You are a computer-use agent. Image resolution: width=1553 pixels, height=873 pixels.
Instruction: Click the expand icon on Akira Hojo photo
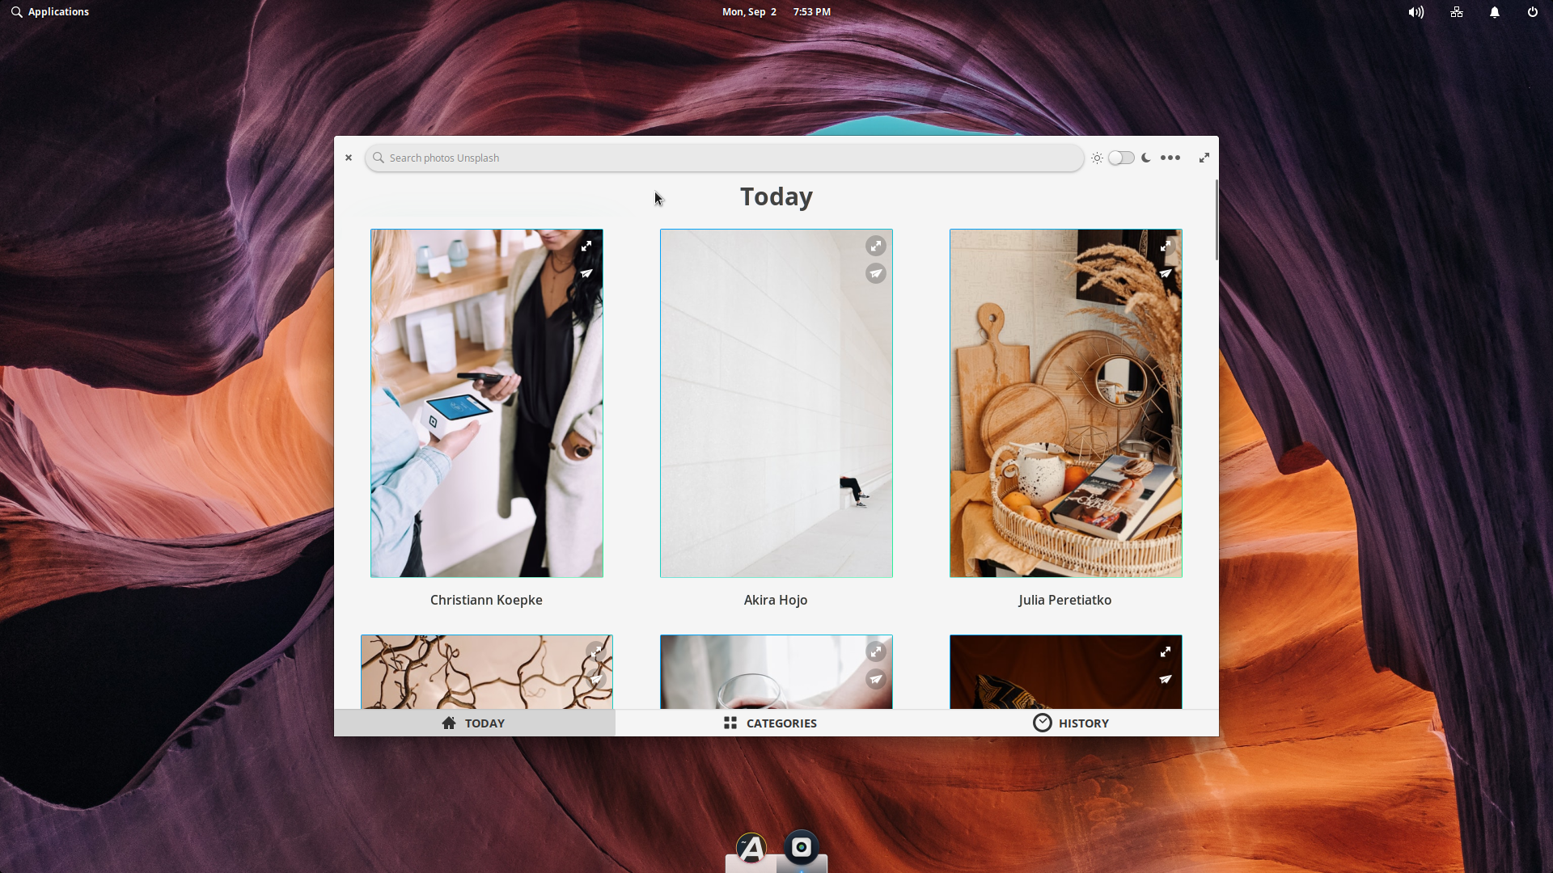874,247
